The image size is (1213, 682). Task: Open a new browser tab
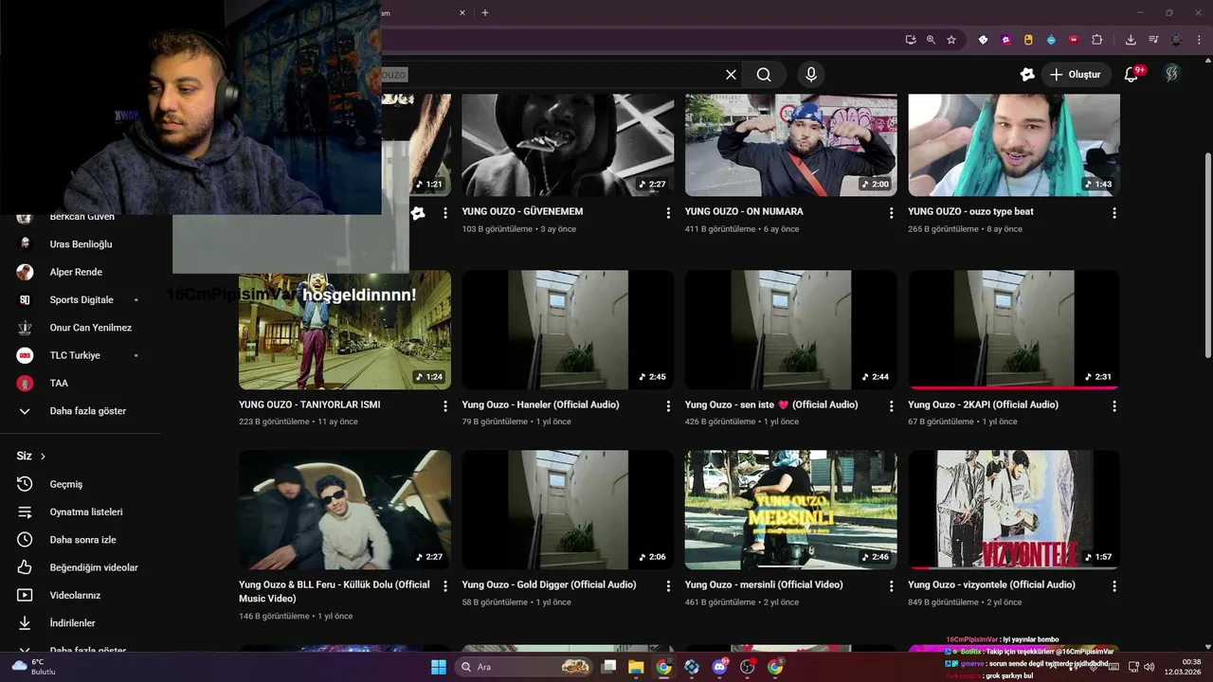click(485, 12)
